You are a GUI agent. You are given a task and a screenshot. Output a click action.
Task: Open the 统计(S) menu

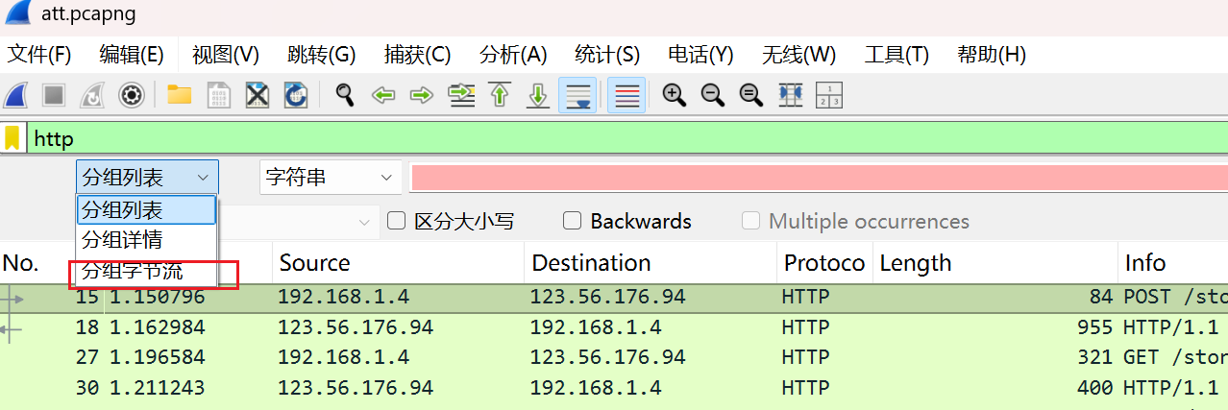(x=607, y=55)
